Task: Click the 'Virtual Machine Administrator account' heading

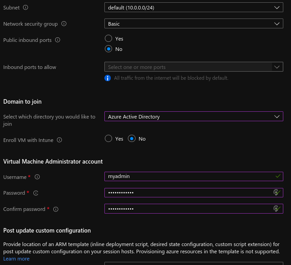Action: click(53, 161)
